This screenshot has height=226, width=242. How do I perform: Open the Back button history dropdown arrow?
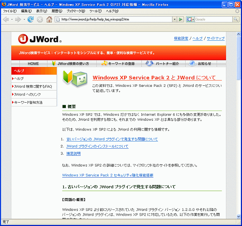click(x=12, y=20)
